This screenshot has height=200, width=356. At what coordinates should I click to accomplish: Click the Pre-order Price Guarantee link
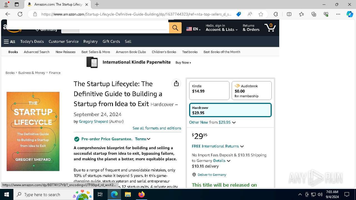coord(107,139)
